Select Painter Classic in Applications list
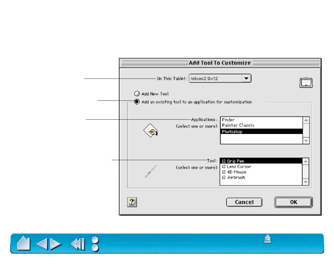Viewport: 334px width, 264px height. point(261,126)
